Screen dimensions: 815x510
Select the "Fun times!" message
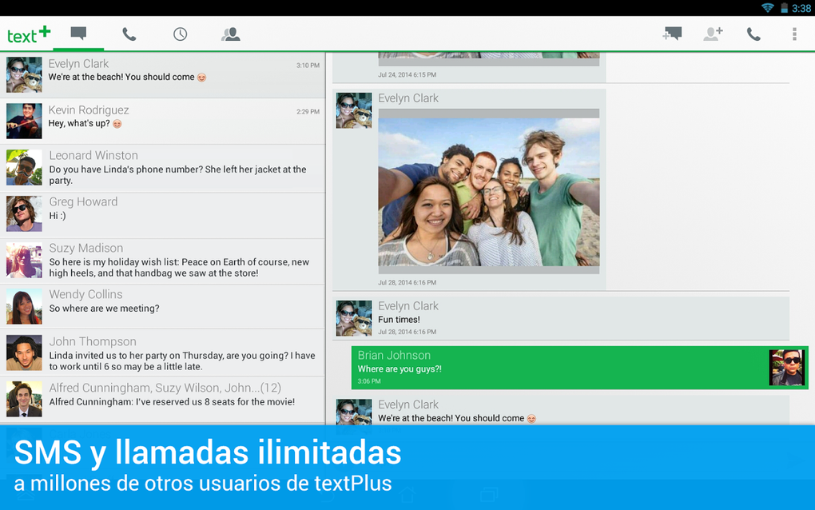pyautogui.click(x=561, y=317)
